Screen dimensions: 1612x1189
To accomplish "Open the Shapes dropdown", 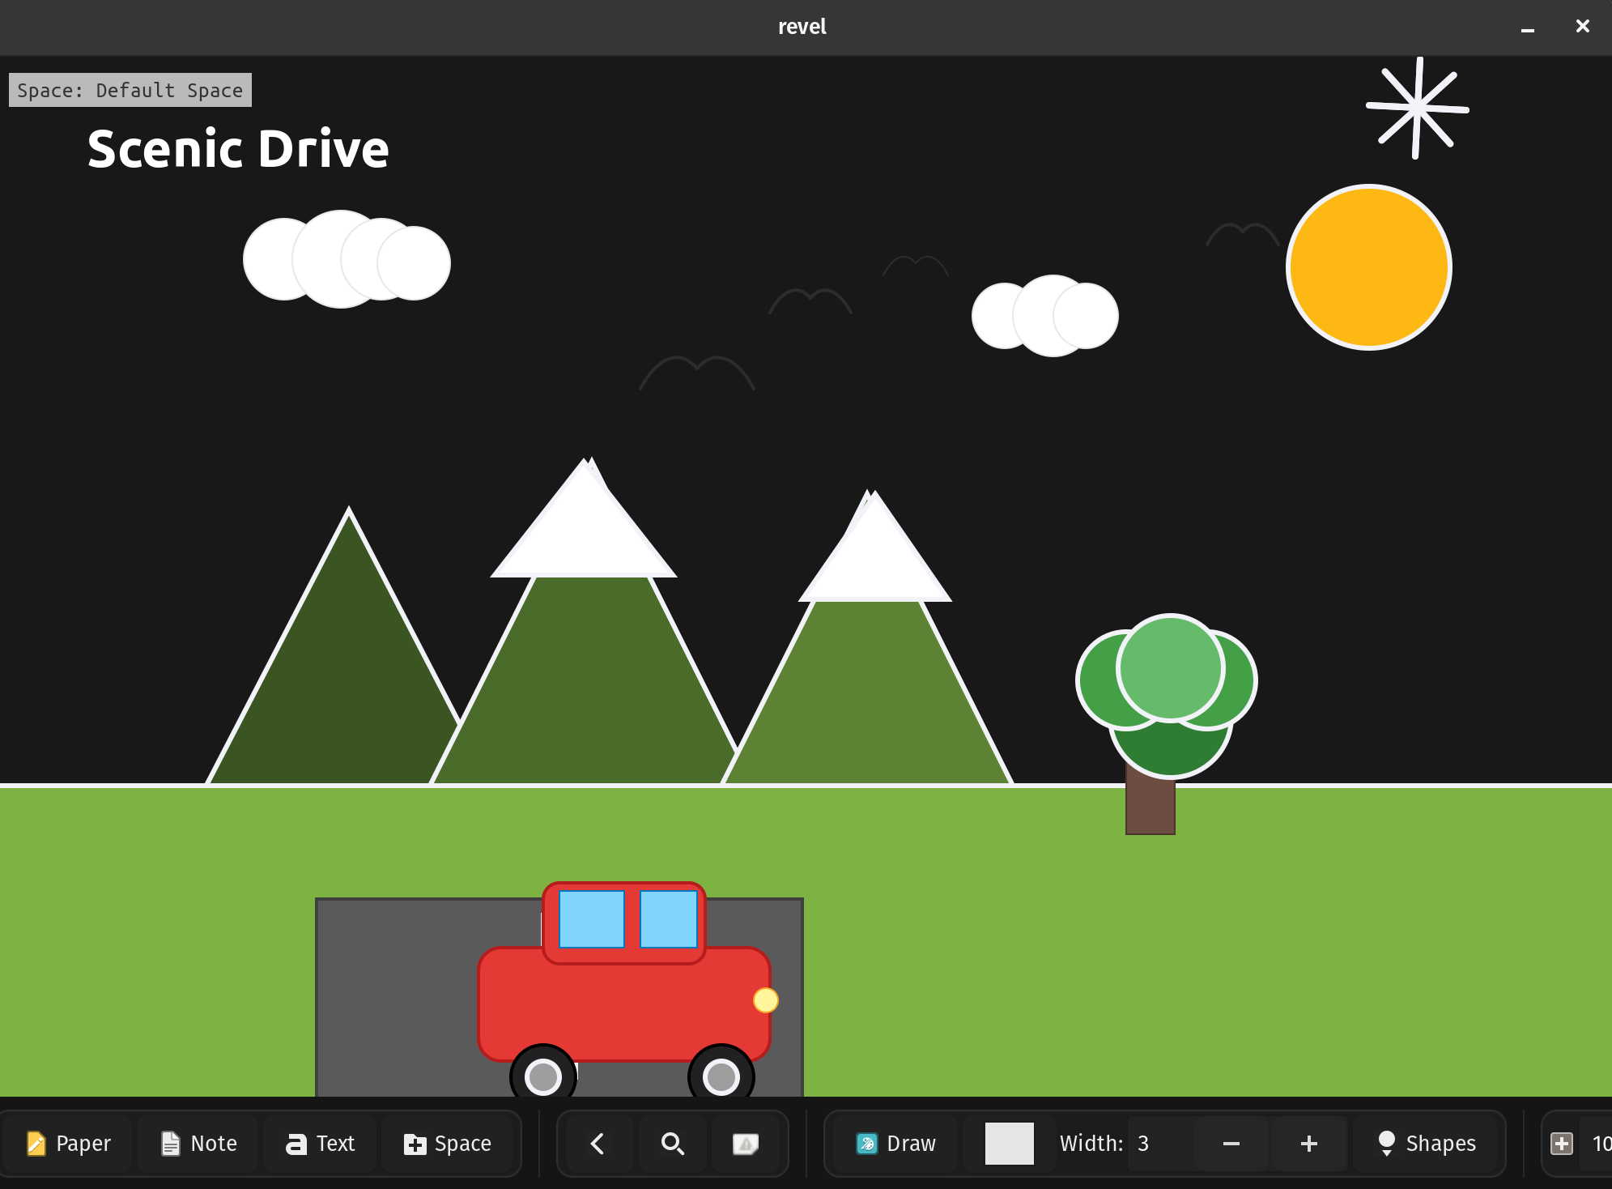I will 1427,1143.
